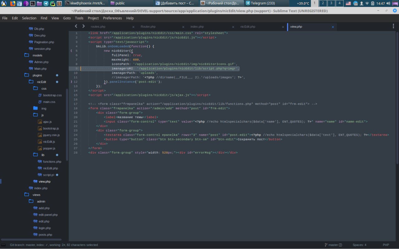Open Admin.php under models
The height and width of the screenshot is (249, 399).
pyautogui.click(x=41, y=62)
